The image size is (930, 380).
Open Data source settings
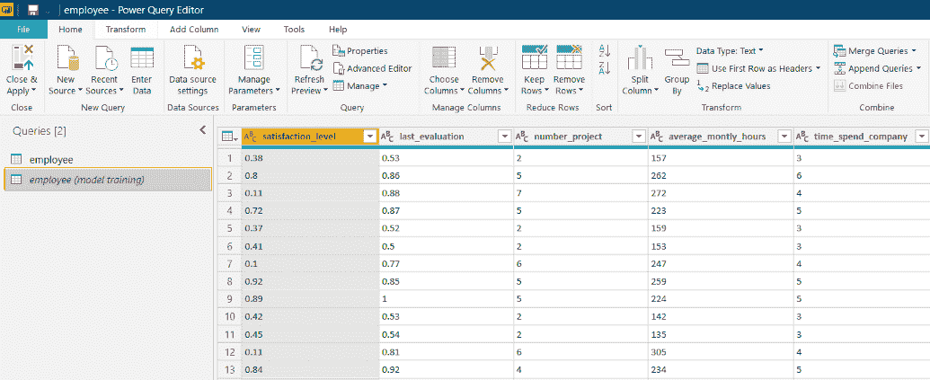(192, 59)
